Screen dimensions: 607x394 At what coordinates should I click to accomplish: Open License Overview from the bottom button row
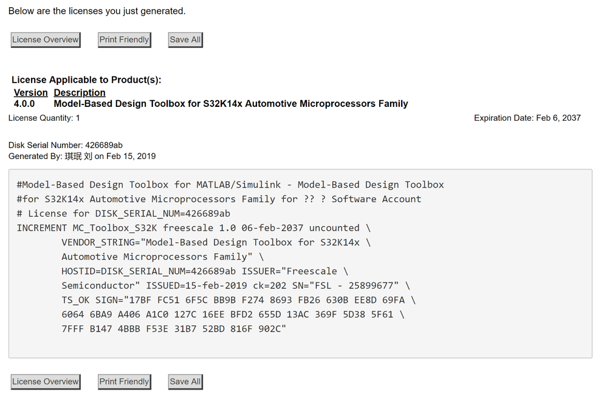click(46, 382)
